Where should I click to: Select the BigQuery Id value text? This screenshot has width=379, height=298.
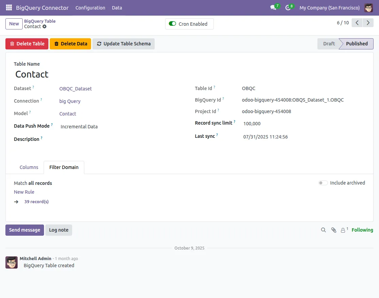[x=293, y=100]
